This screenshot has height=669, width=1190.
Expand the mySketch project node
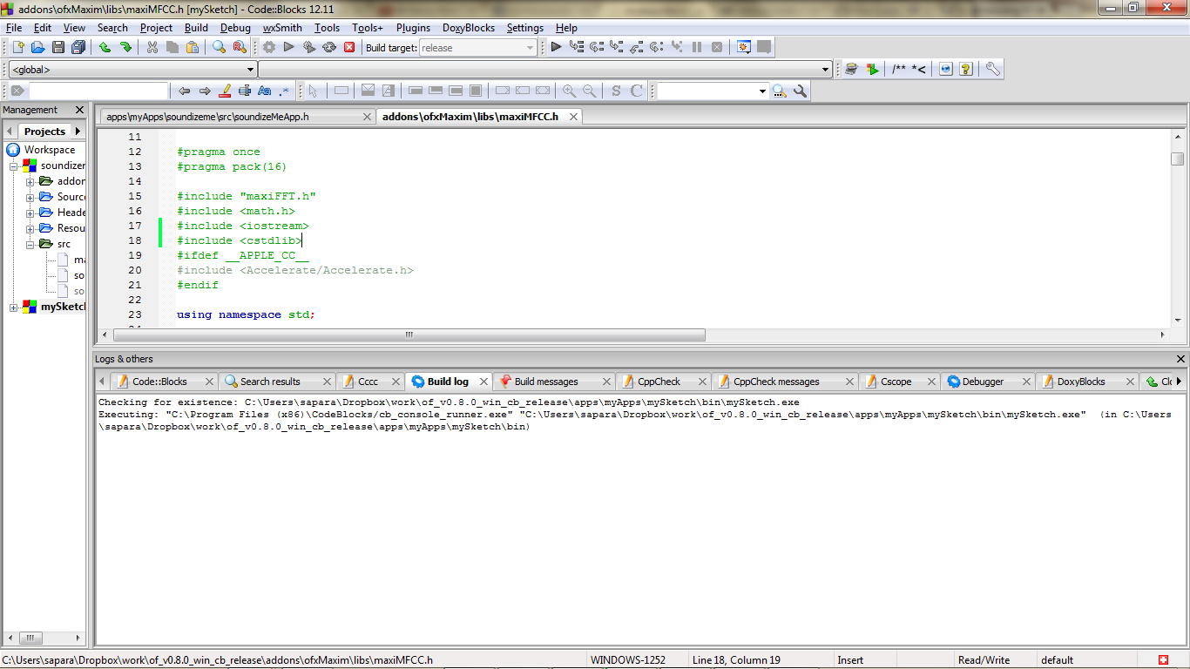tap(14, 307)
